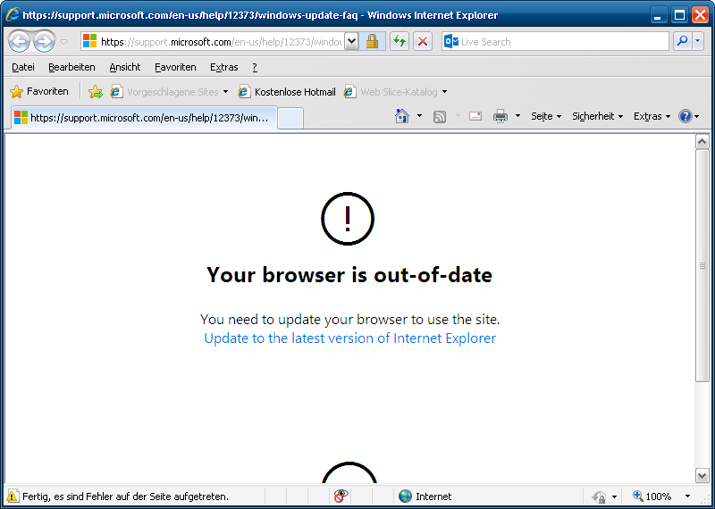Expand the zoom level dropdown arrow
Viewport: 715px width, 509px height.
[x=687, y=496]
